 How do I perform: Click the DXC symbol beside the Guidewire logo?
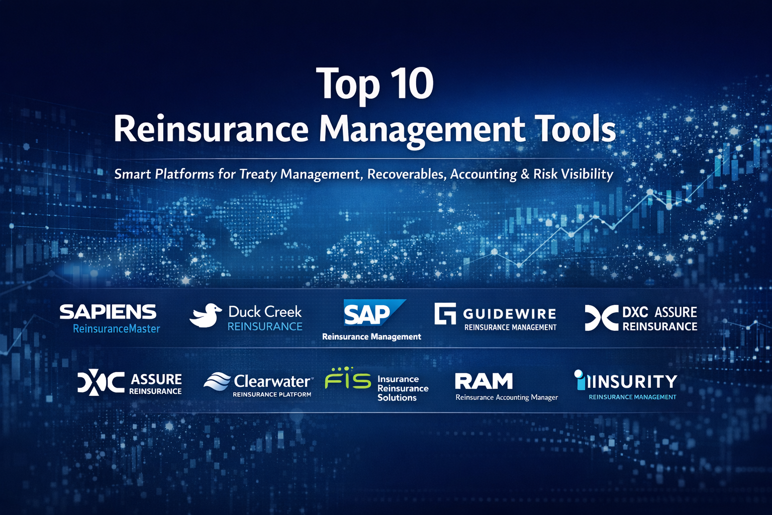tap(601, 318)
